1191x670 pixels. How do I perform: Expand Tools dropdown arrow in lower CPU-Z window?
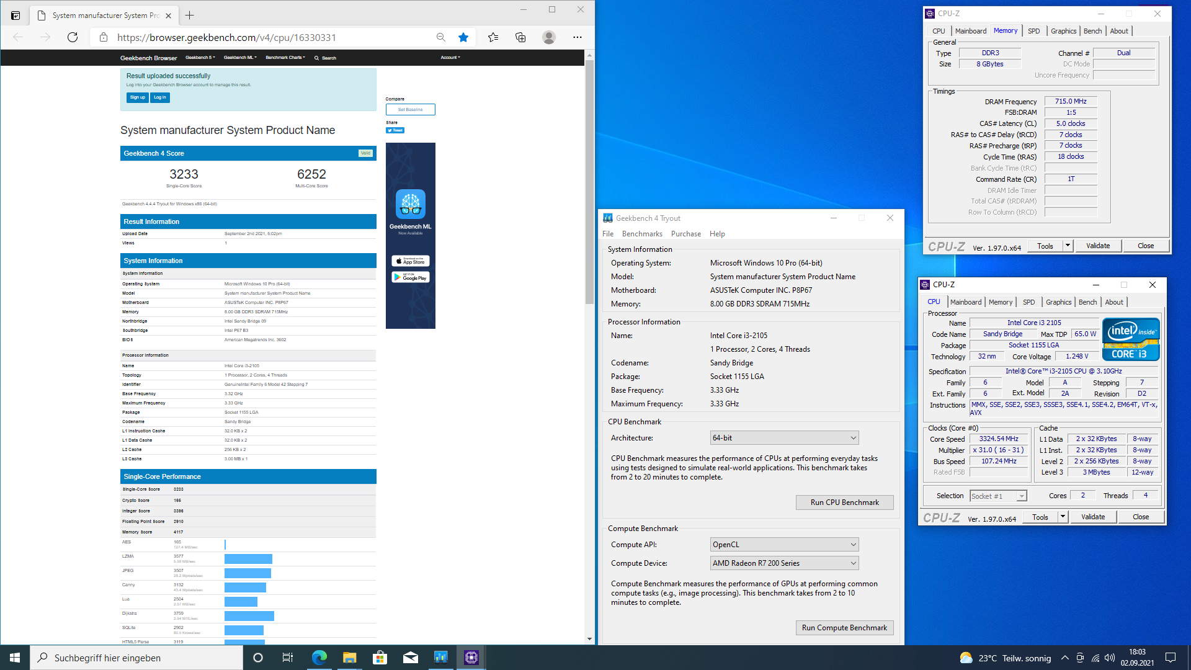point(1063,517)
